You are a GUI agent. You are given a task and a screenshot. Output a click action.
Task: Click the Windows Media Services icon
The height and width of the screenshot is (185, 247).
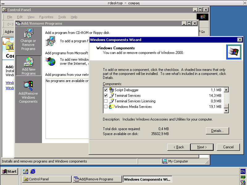click(x=111, y=107)
